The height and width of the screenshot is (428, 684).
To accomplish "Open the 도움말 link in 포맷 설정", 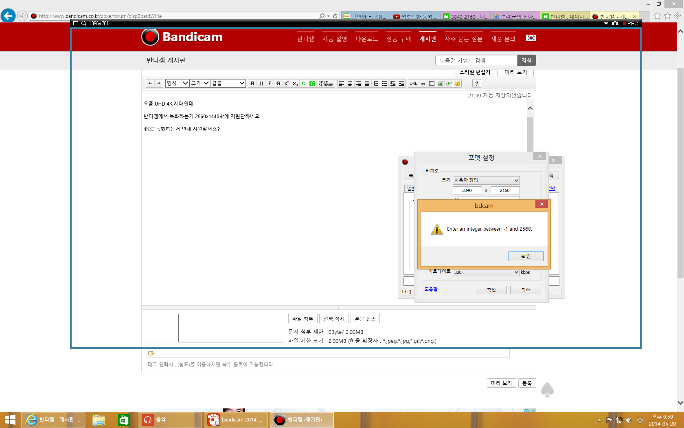I will coord(431,289).
